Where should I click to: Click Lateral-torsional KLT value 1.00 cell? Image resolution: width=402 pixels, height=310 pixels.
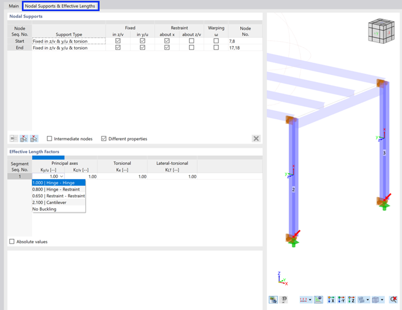coord(172,176)
